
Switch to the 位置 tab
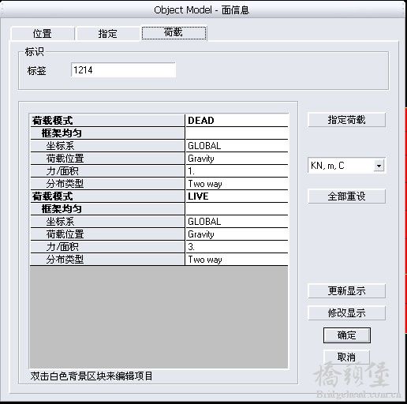pos(43,34)
